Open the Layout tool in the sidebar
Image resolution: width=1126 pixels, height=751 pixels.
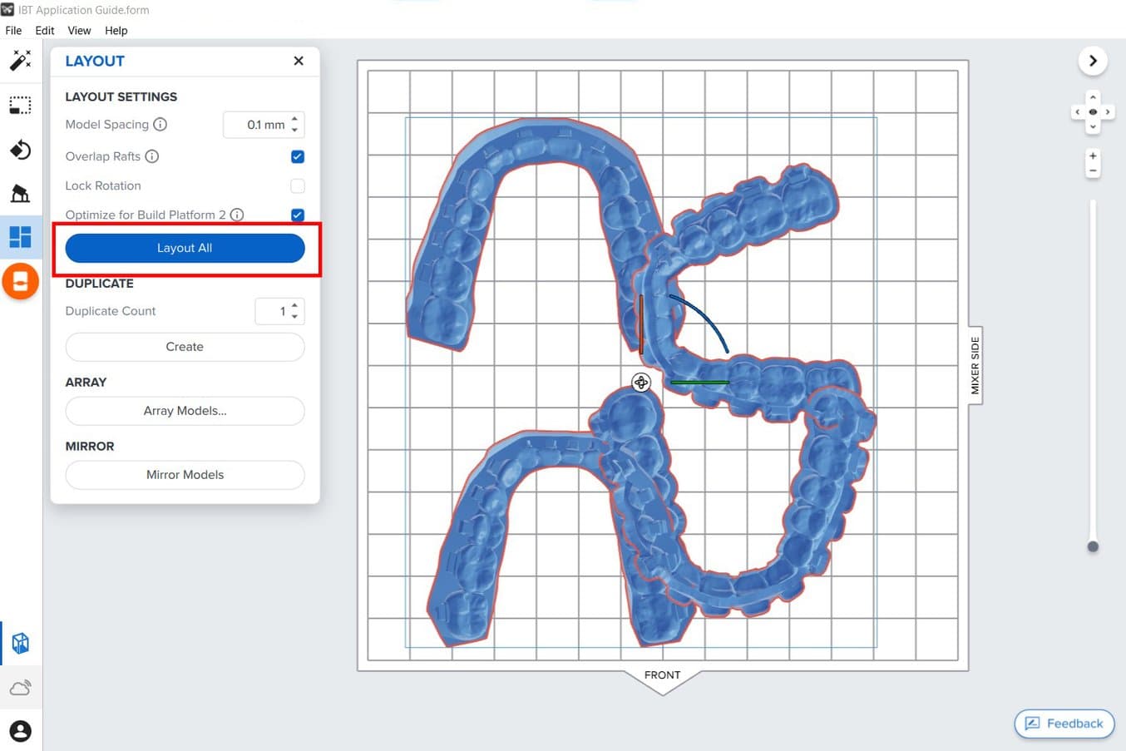point(20,237)
